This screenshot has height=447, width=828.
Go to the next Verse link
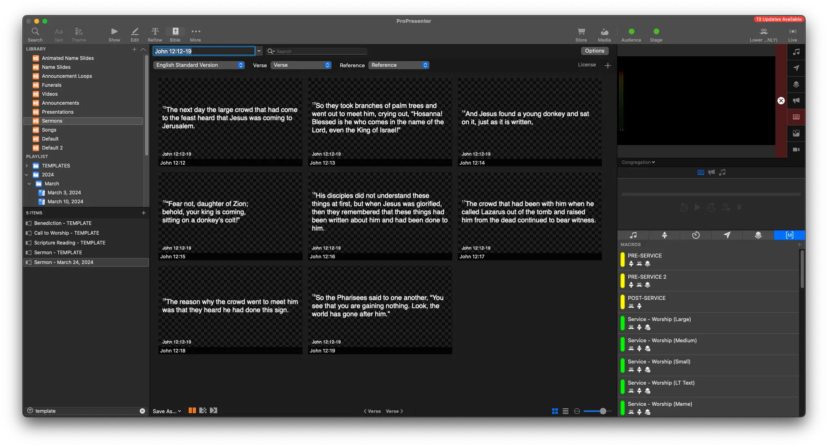[394, 411]
